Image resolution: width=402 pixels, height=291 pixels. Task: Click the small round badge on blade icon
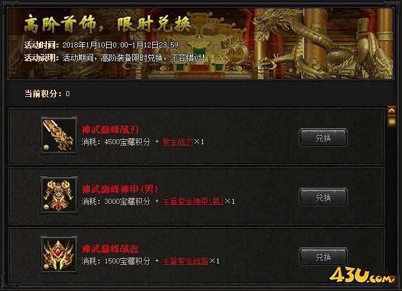tap(46, 147)
